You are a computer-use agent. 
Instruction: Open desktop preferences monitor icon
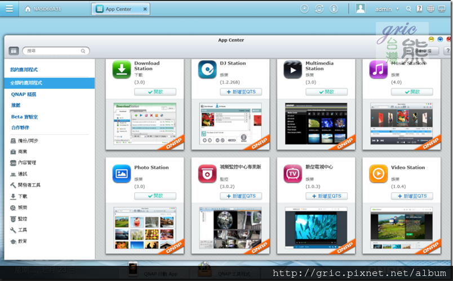pyautogui.click(x=442, y=8)
